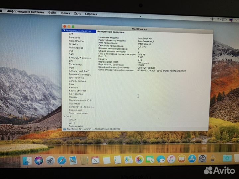
Task: Open Photos colorful flower icon
Action: click(139, 160)
